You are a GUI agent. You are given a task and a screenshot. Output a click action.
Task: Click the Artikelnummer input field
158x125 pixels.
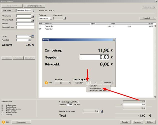click(24, 16)
